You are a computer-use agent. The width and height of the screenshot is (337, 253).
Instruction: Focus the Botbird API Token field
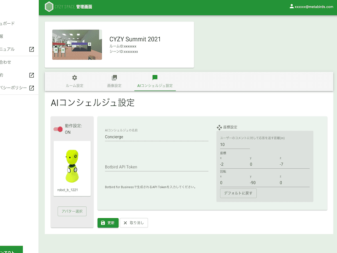[x=157, y=167]
